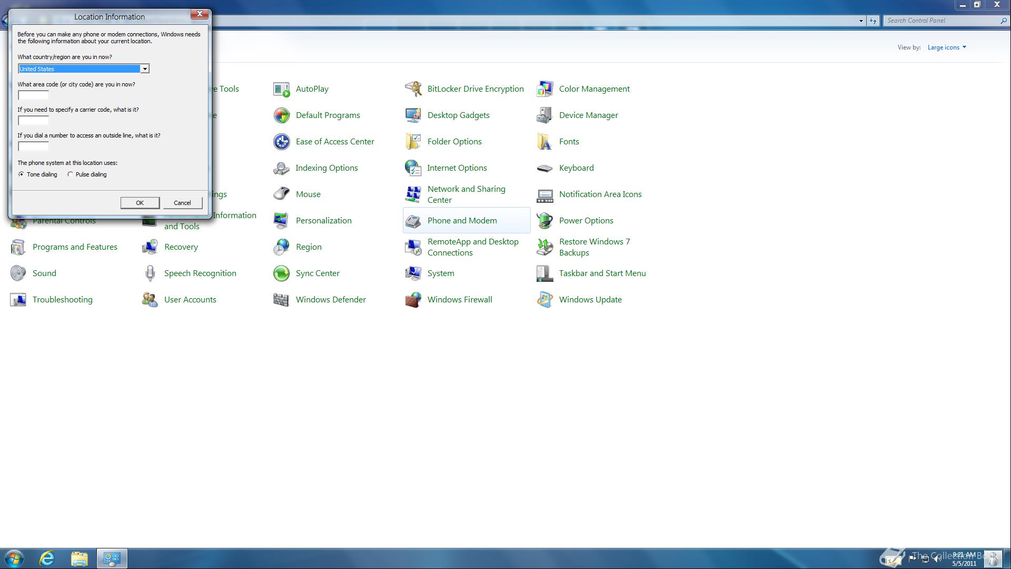Click the User Accounts icon
This screenshot has width=1011, height=569.
[150, 300]
